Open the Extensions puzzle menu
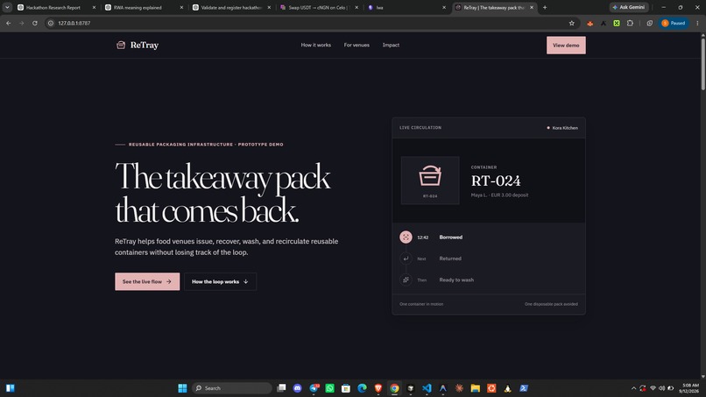Viewport: 706px width, 397px height. click(630, 23)
